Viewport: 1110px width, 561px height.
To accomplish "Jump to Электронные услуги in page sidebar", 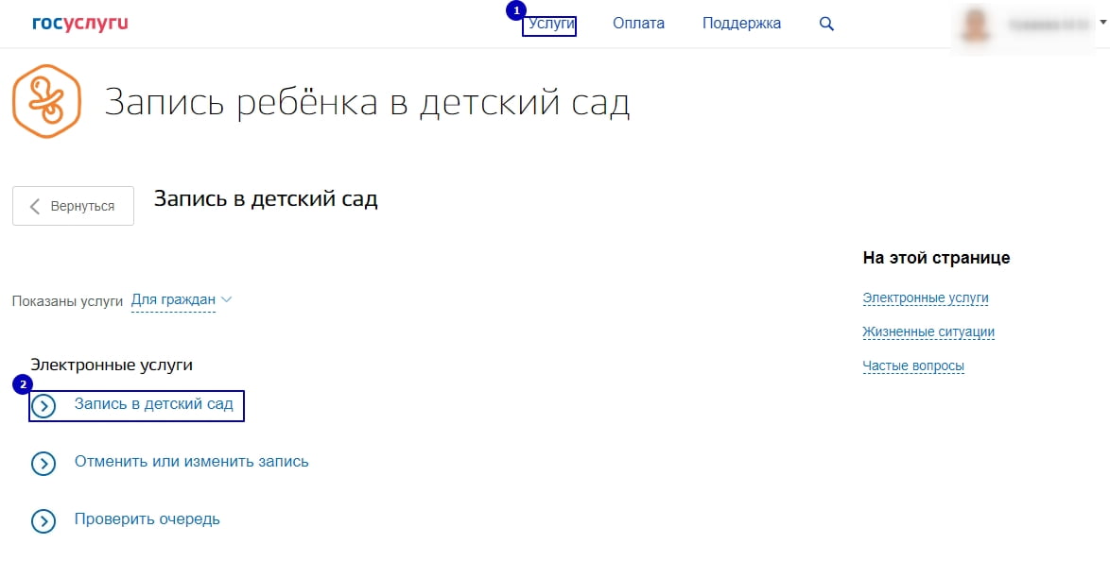I will (925, 298).
